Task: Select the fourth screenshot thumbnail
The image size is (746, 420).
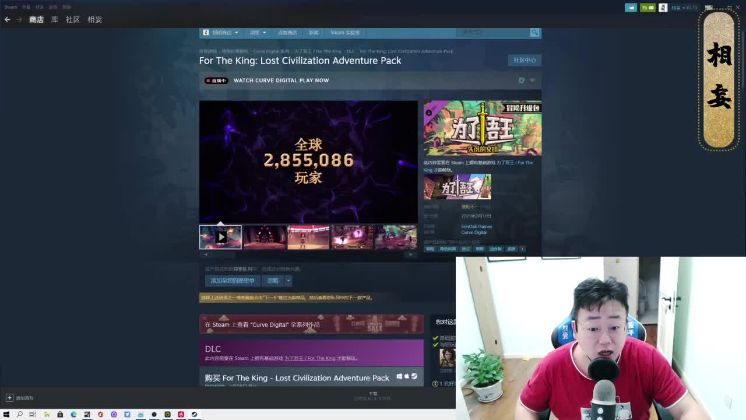Action: (x=352, y=237)
